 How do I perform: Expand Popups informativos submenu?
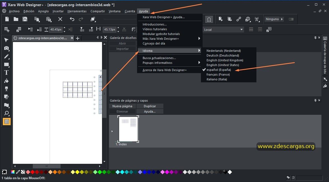(170, 63)
